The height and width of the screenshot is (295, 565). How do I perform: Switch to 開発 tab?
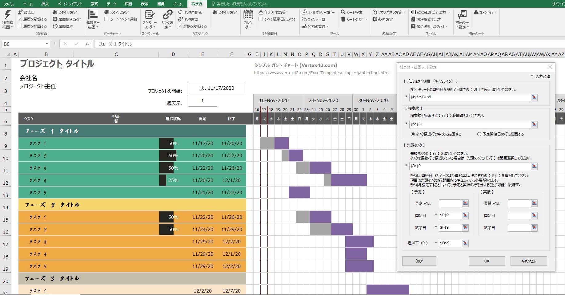click(161, 4)
